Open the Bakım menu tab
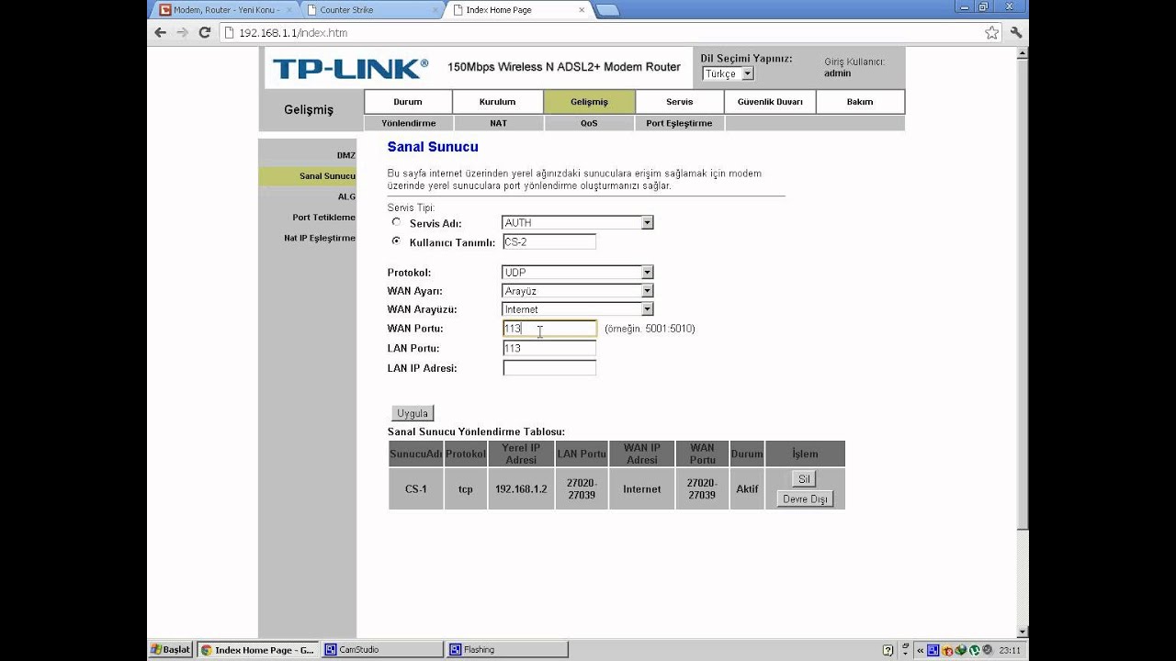This screenshot has width=1176, height=661. point(860,102)
